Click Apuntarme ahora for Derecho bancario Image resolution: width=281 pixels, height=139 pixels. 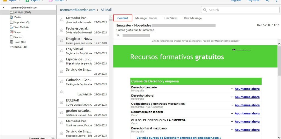(x=247, y=89)
